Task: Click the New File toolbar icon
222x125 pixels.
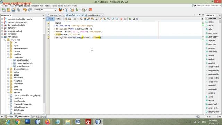Action: coord(4,10)
